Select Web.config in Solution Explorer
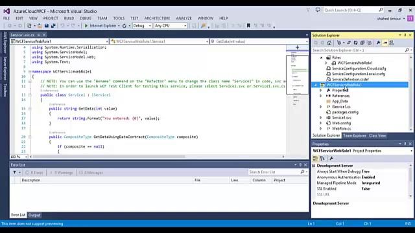This screenshot has width=415, height=233. (x=342, y=123)
